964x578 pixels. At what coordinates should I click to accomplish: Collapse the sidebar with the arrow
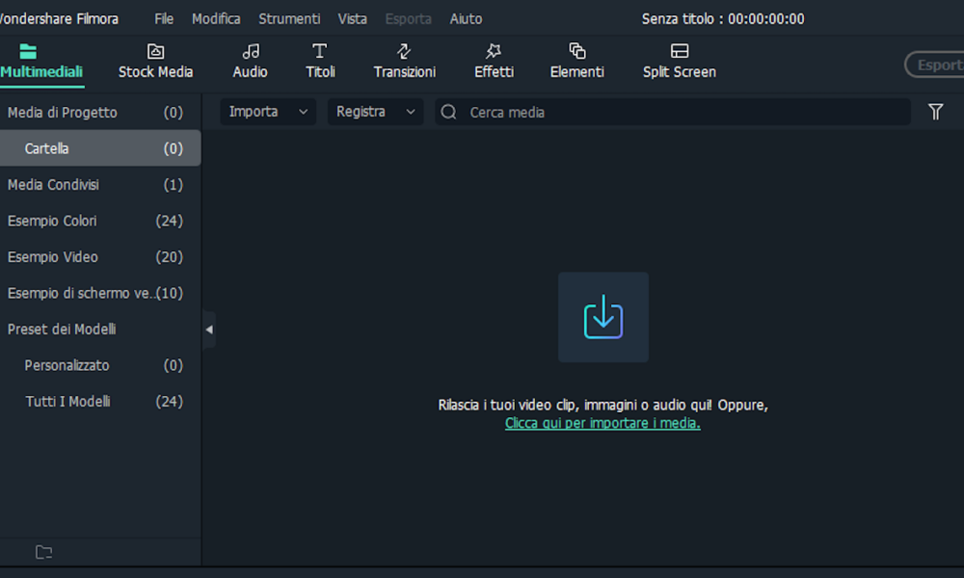pyautogui.click(x=209, y=328)
